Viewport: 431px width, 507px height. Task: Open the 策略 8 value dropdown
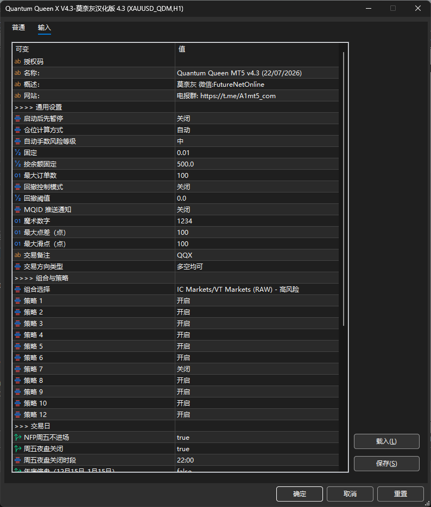[257, 381]
